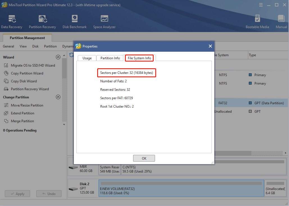Open the Manual icon
This screenshot has height=206, width=289.
click(281, 22)
